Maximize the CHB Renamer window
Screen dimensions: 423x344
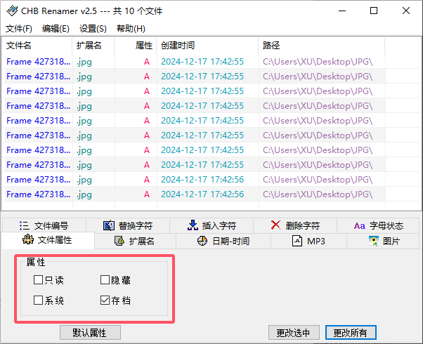tap(374, 11)
